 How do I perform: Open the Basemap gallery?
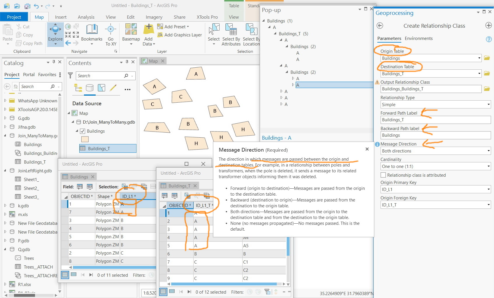click(x=131, y=35)
